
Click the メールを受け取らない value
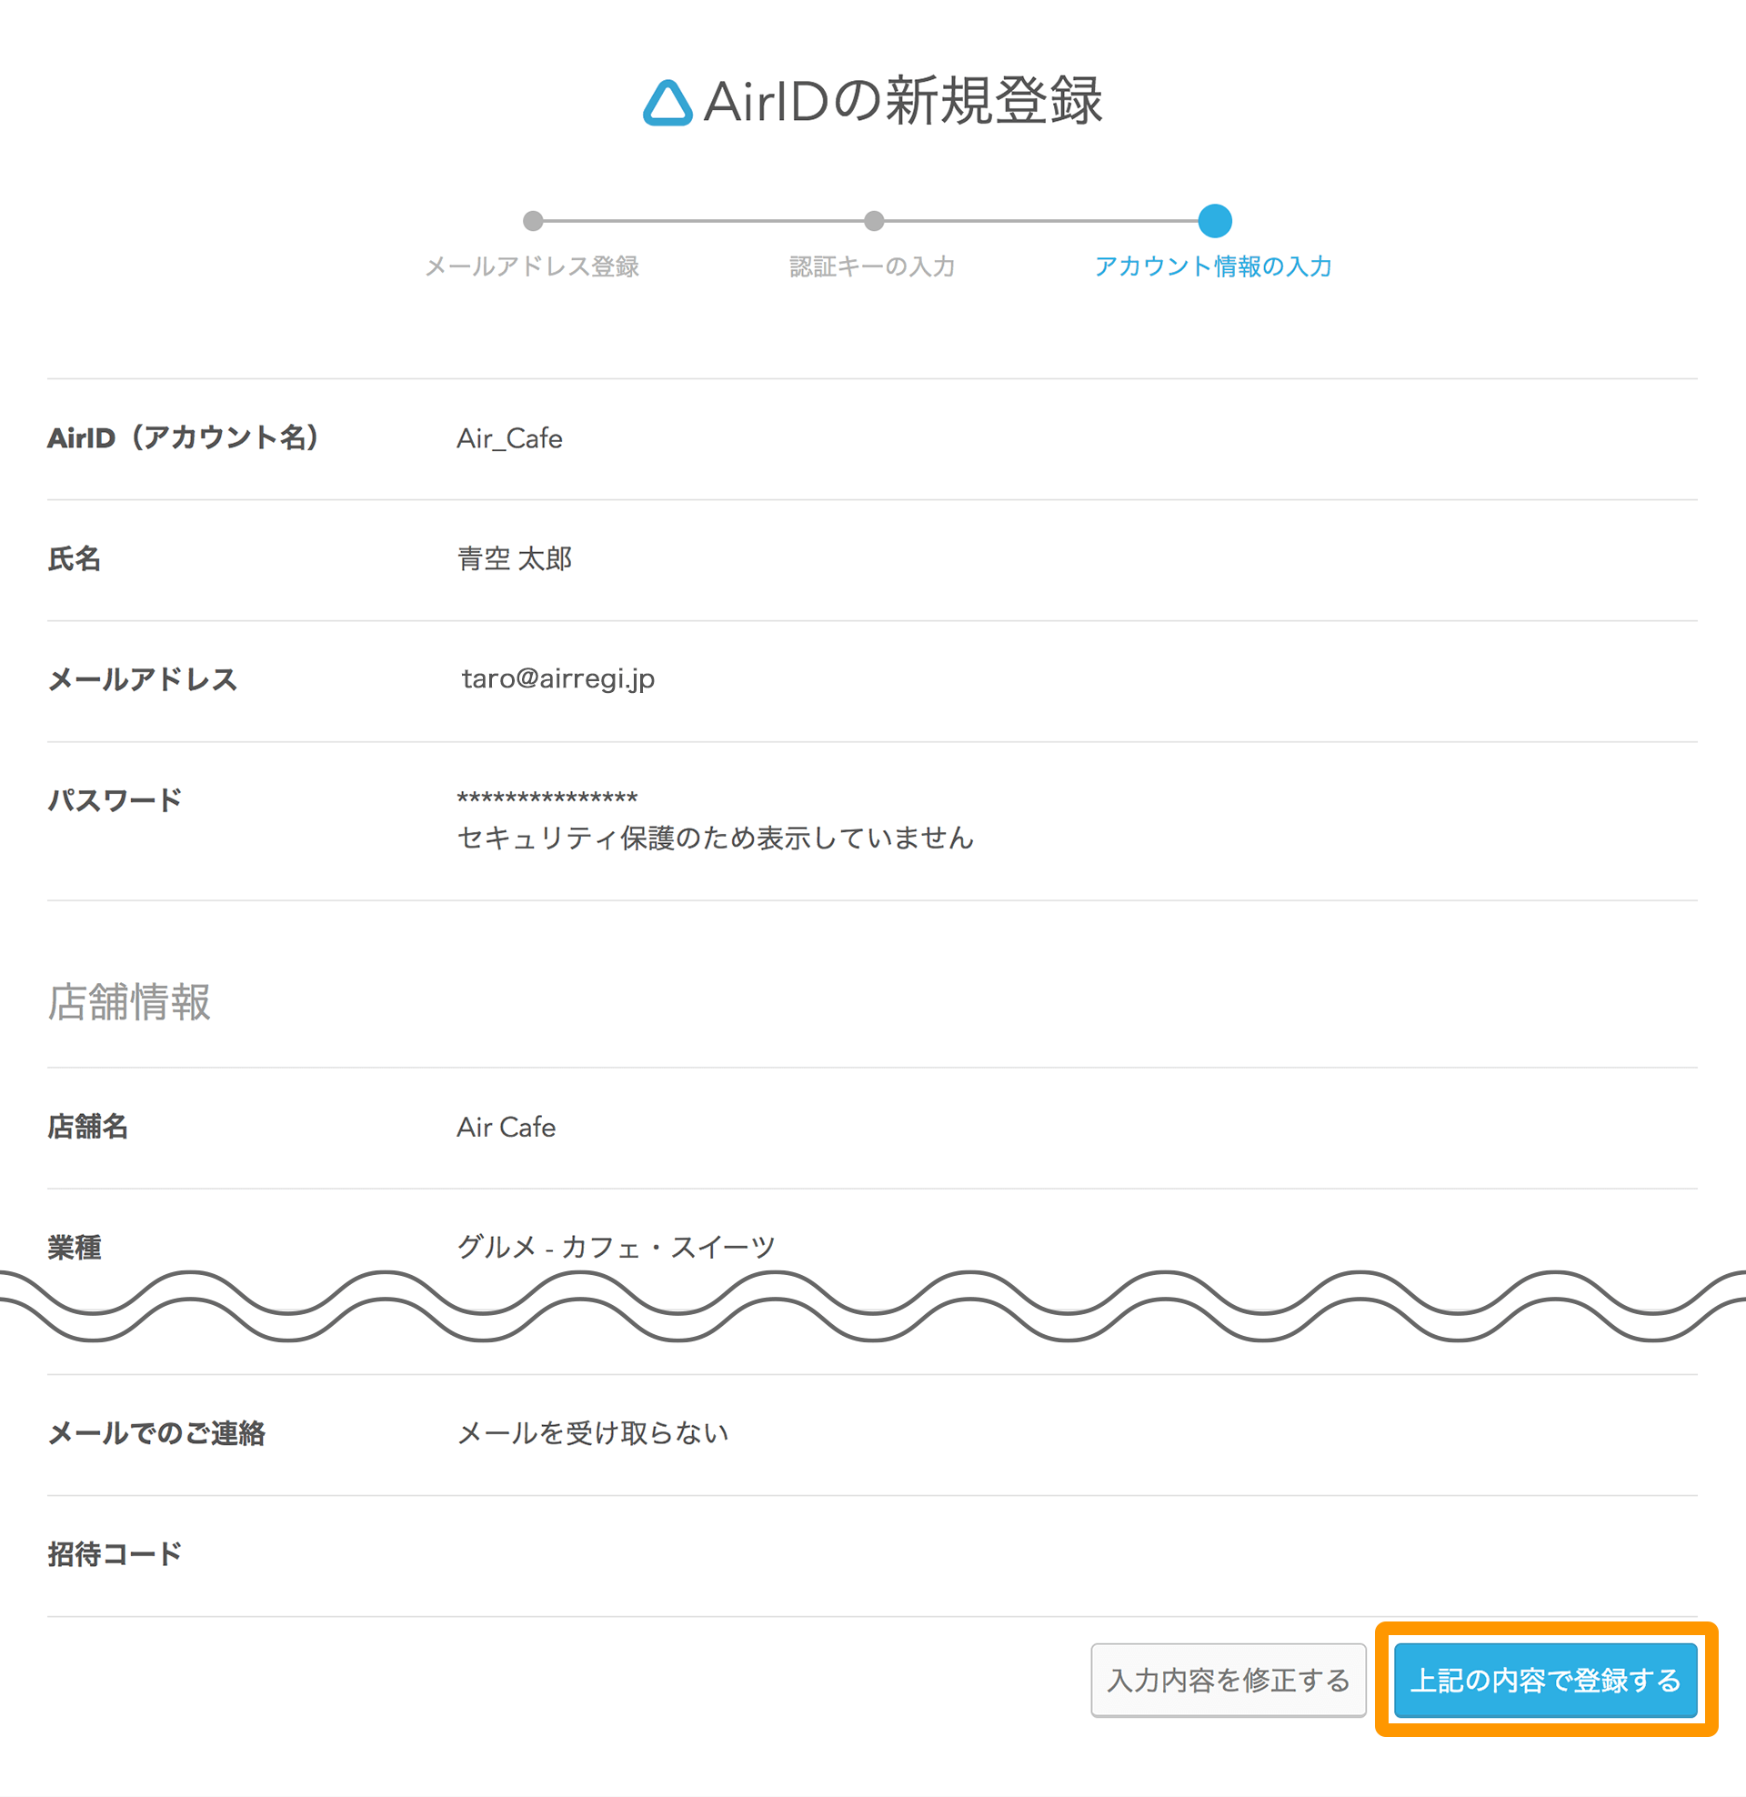pos(592,1433)
